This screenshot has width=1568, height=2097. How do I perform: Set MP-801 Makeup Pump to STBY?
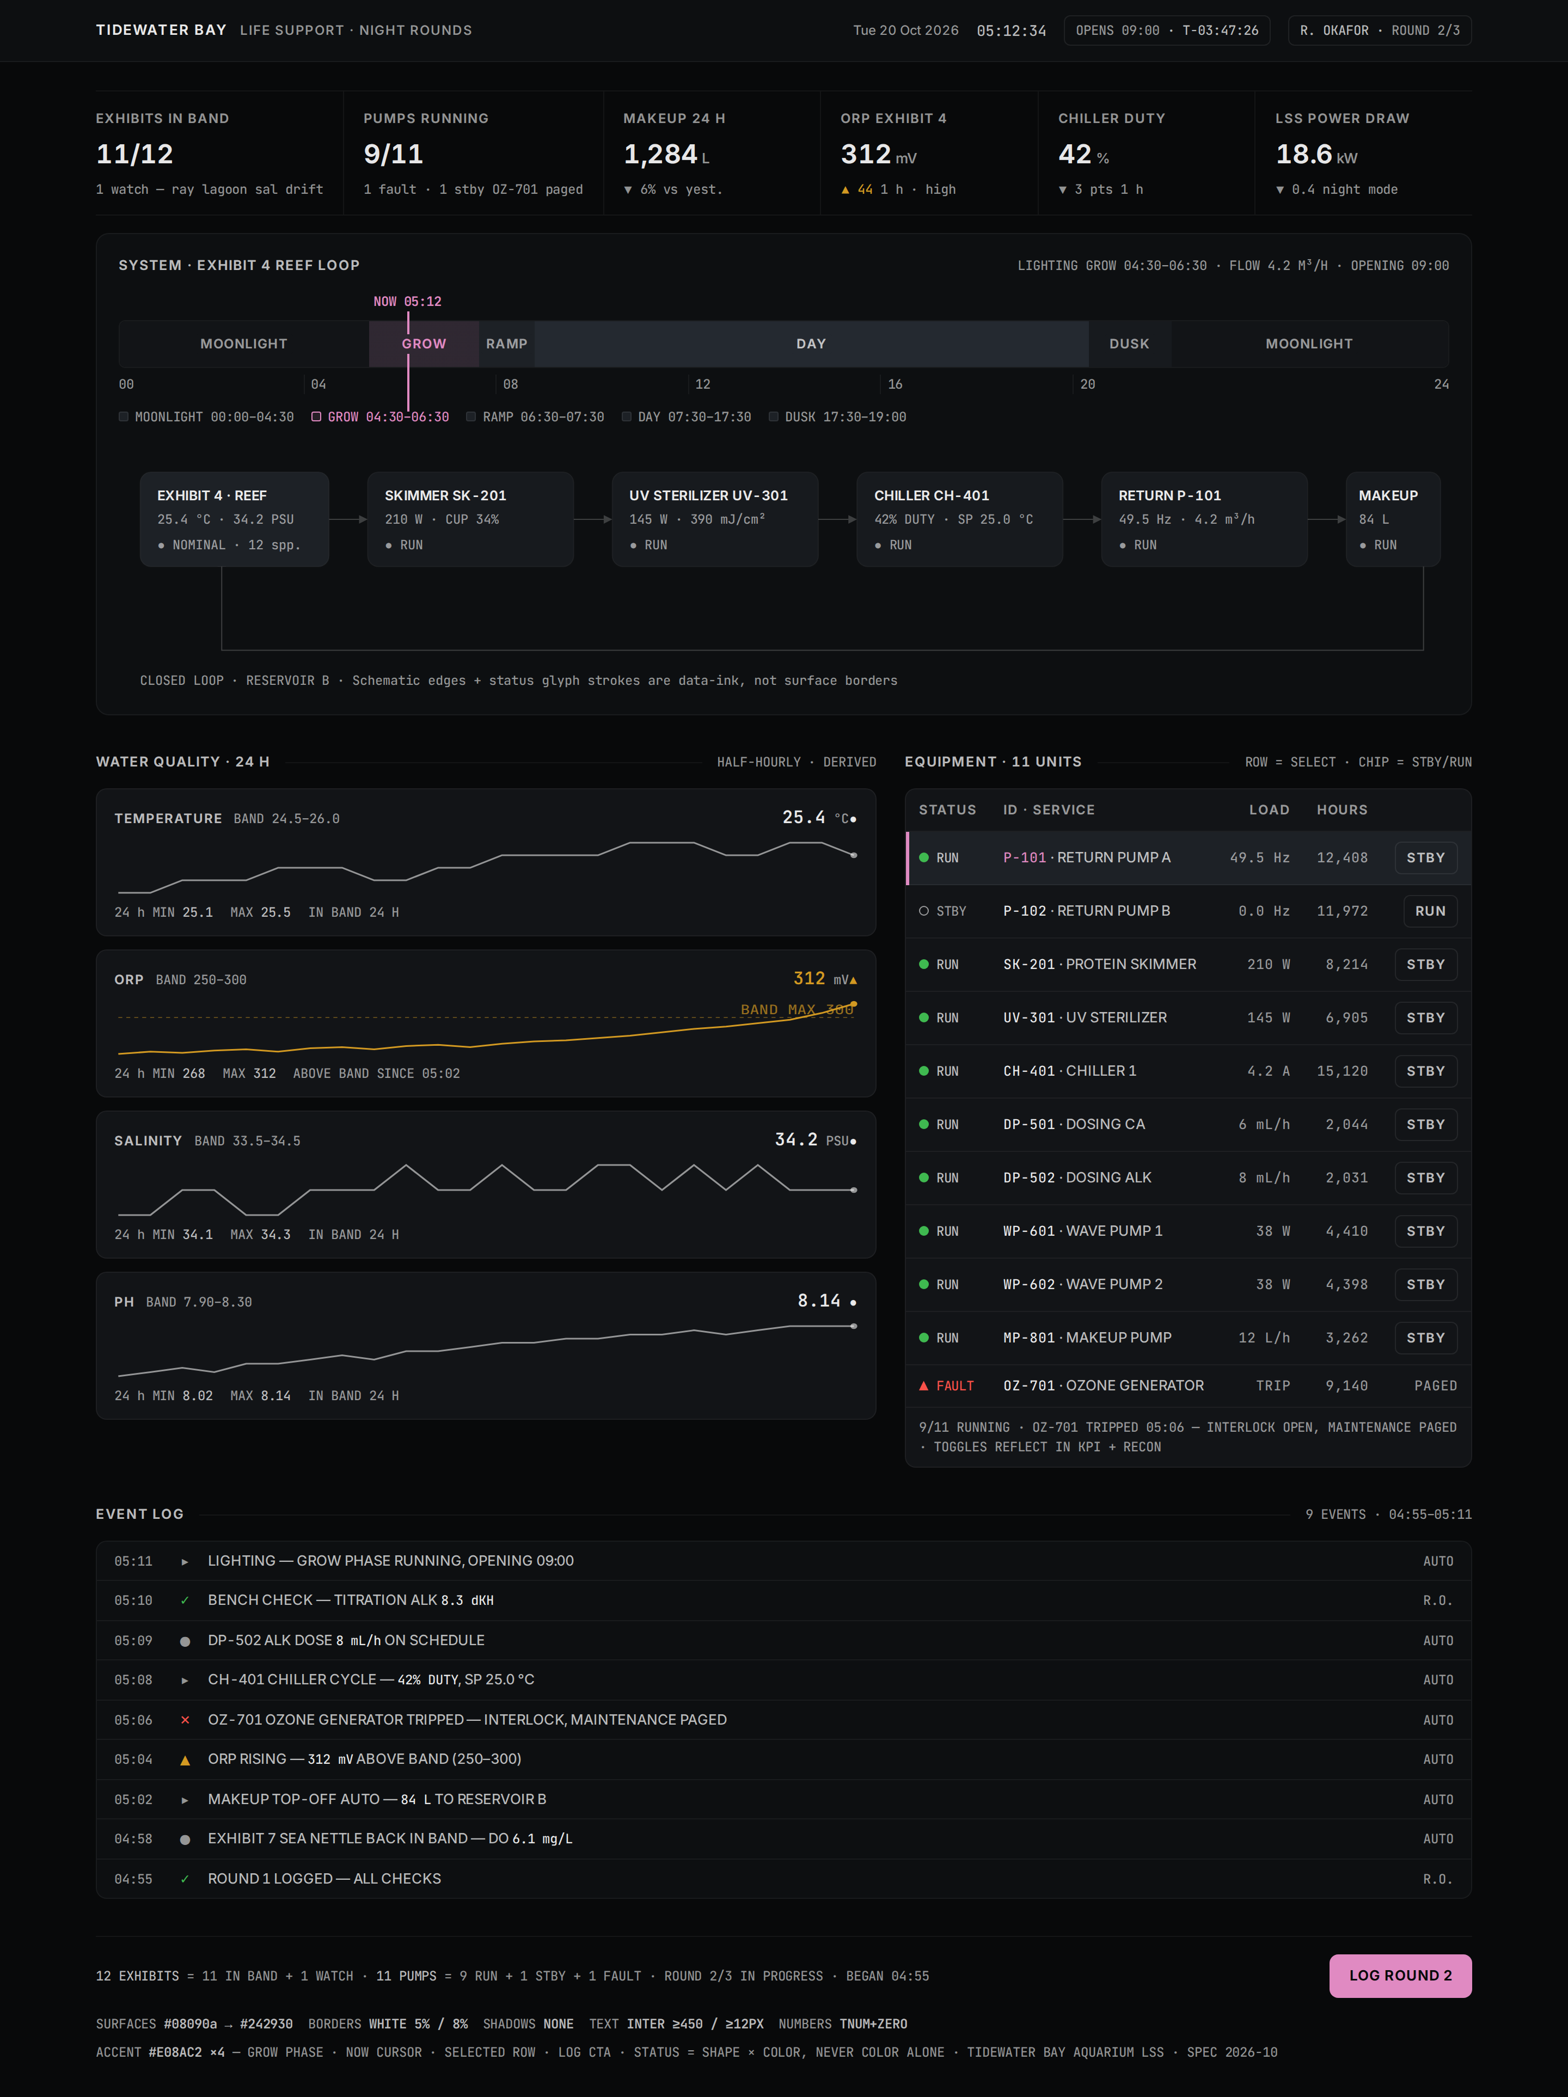tap(1425, 1338)
